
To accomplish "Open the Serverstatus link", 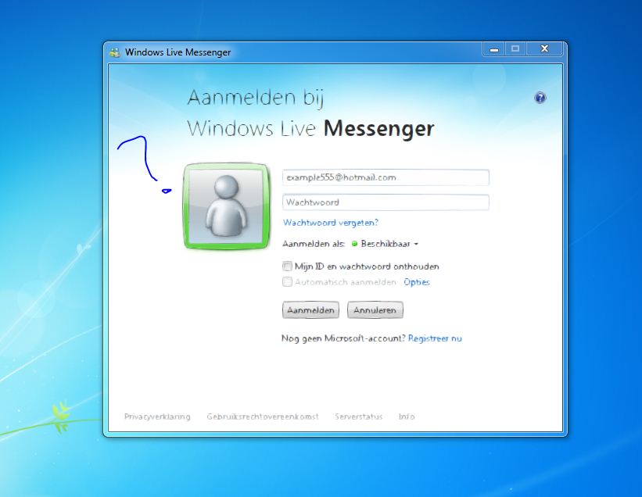I will (359, 417).
